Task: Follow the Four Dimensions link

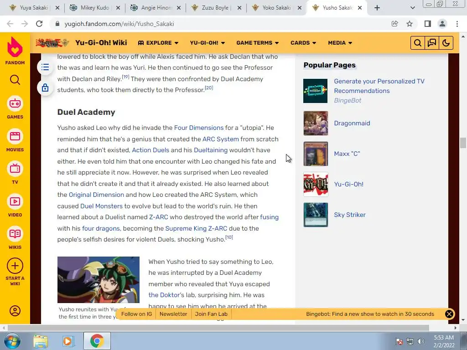Action: tap(199, 128)
